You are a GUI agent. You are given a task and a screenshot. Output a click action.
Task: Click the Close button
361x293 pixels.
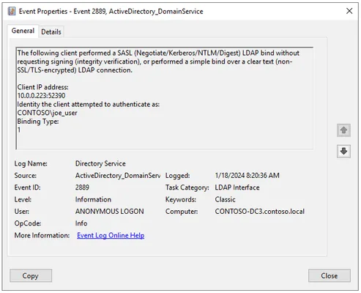[330, 275]
